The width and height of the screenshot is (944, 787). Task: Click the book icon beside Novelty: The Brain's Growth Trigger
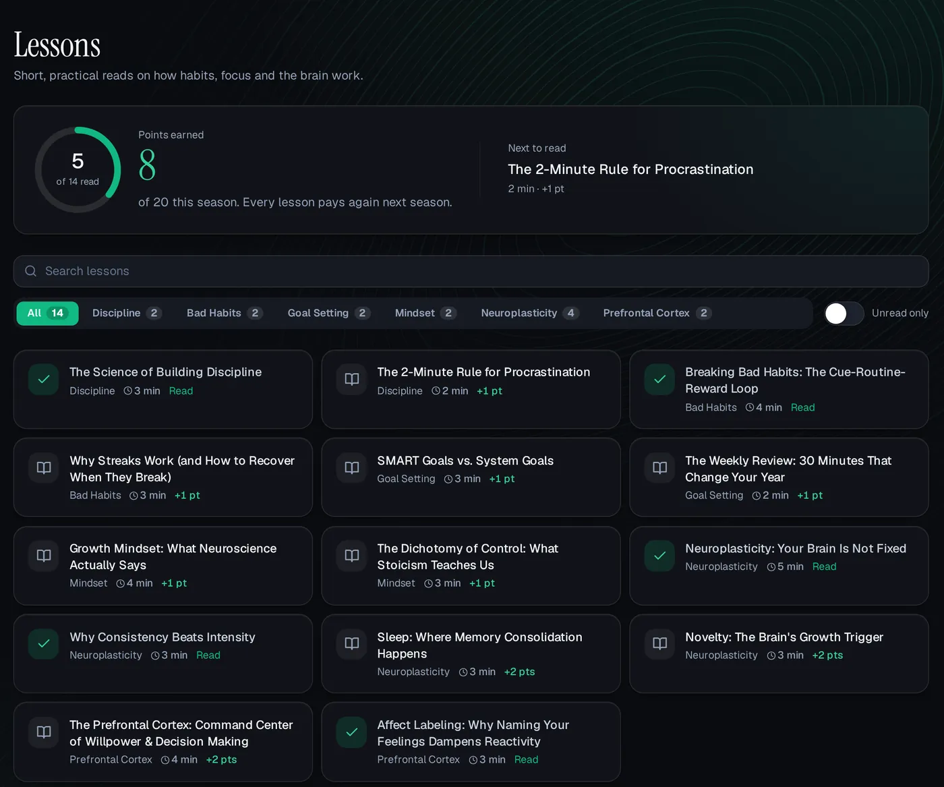pos(659,644)
